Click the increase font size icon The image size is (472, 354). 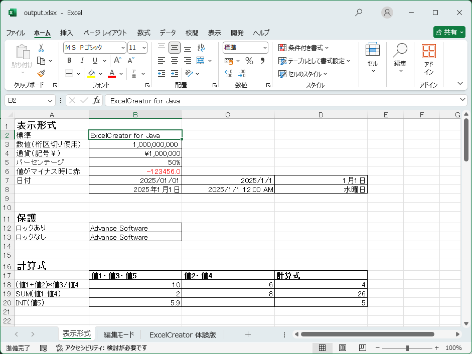pyautogui.click(x=116, y=59)
